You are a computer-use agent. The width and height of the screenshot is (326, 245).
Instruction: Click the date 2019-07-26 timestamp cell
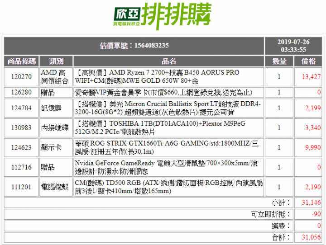tap(293, 46)
